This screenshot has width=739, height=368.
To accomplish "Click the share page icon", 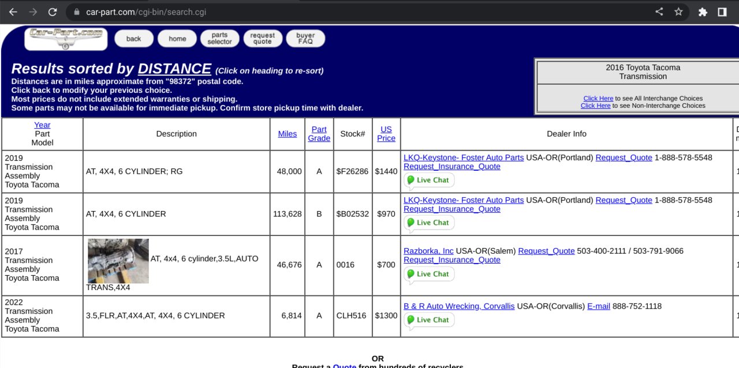I will [x=659, y=12].
